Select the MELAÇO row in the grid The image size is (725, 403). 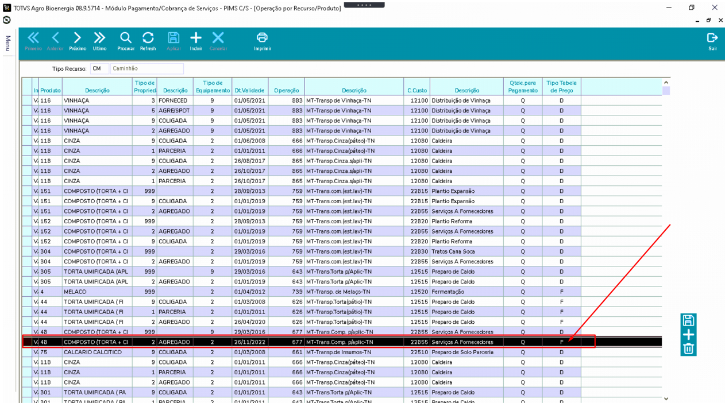tap(342, 292)
